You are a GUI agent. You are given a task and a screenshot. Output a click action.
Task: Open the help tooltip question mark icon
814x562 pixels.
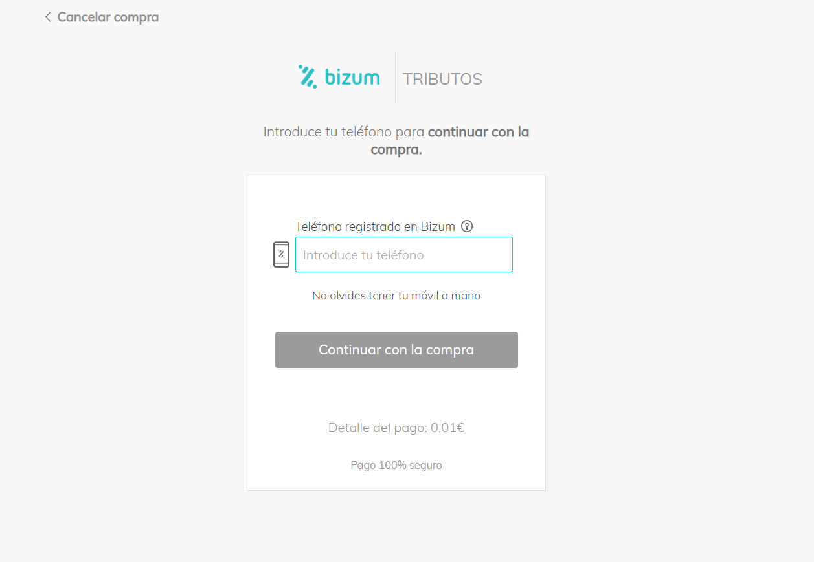(467, 226)
